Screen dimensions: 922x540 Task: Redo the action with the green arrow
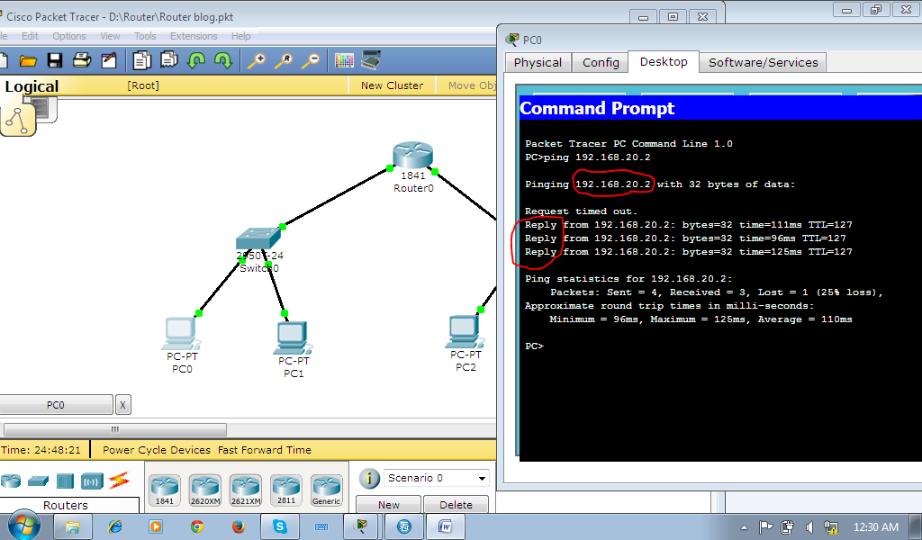pyautogui.click(x=223, y=60)
